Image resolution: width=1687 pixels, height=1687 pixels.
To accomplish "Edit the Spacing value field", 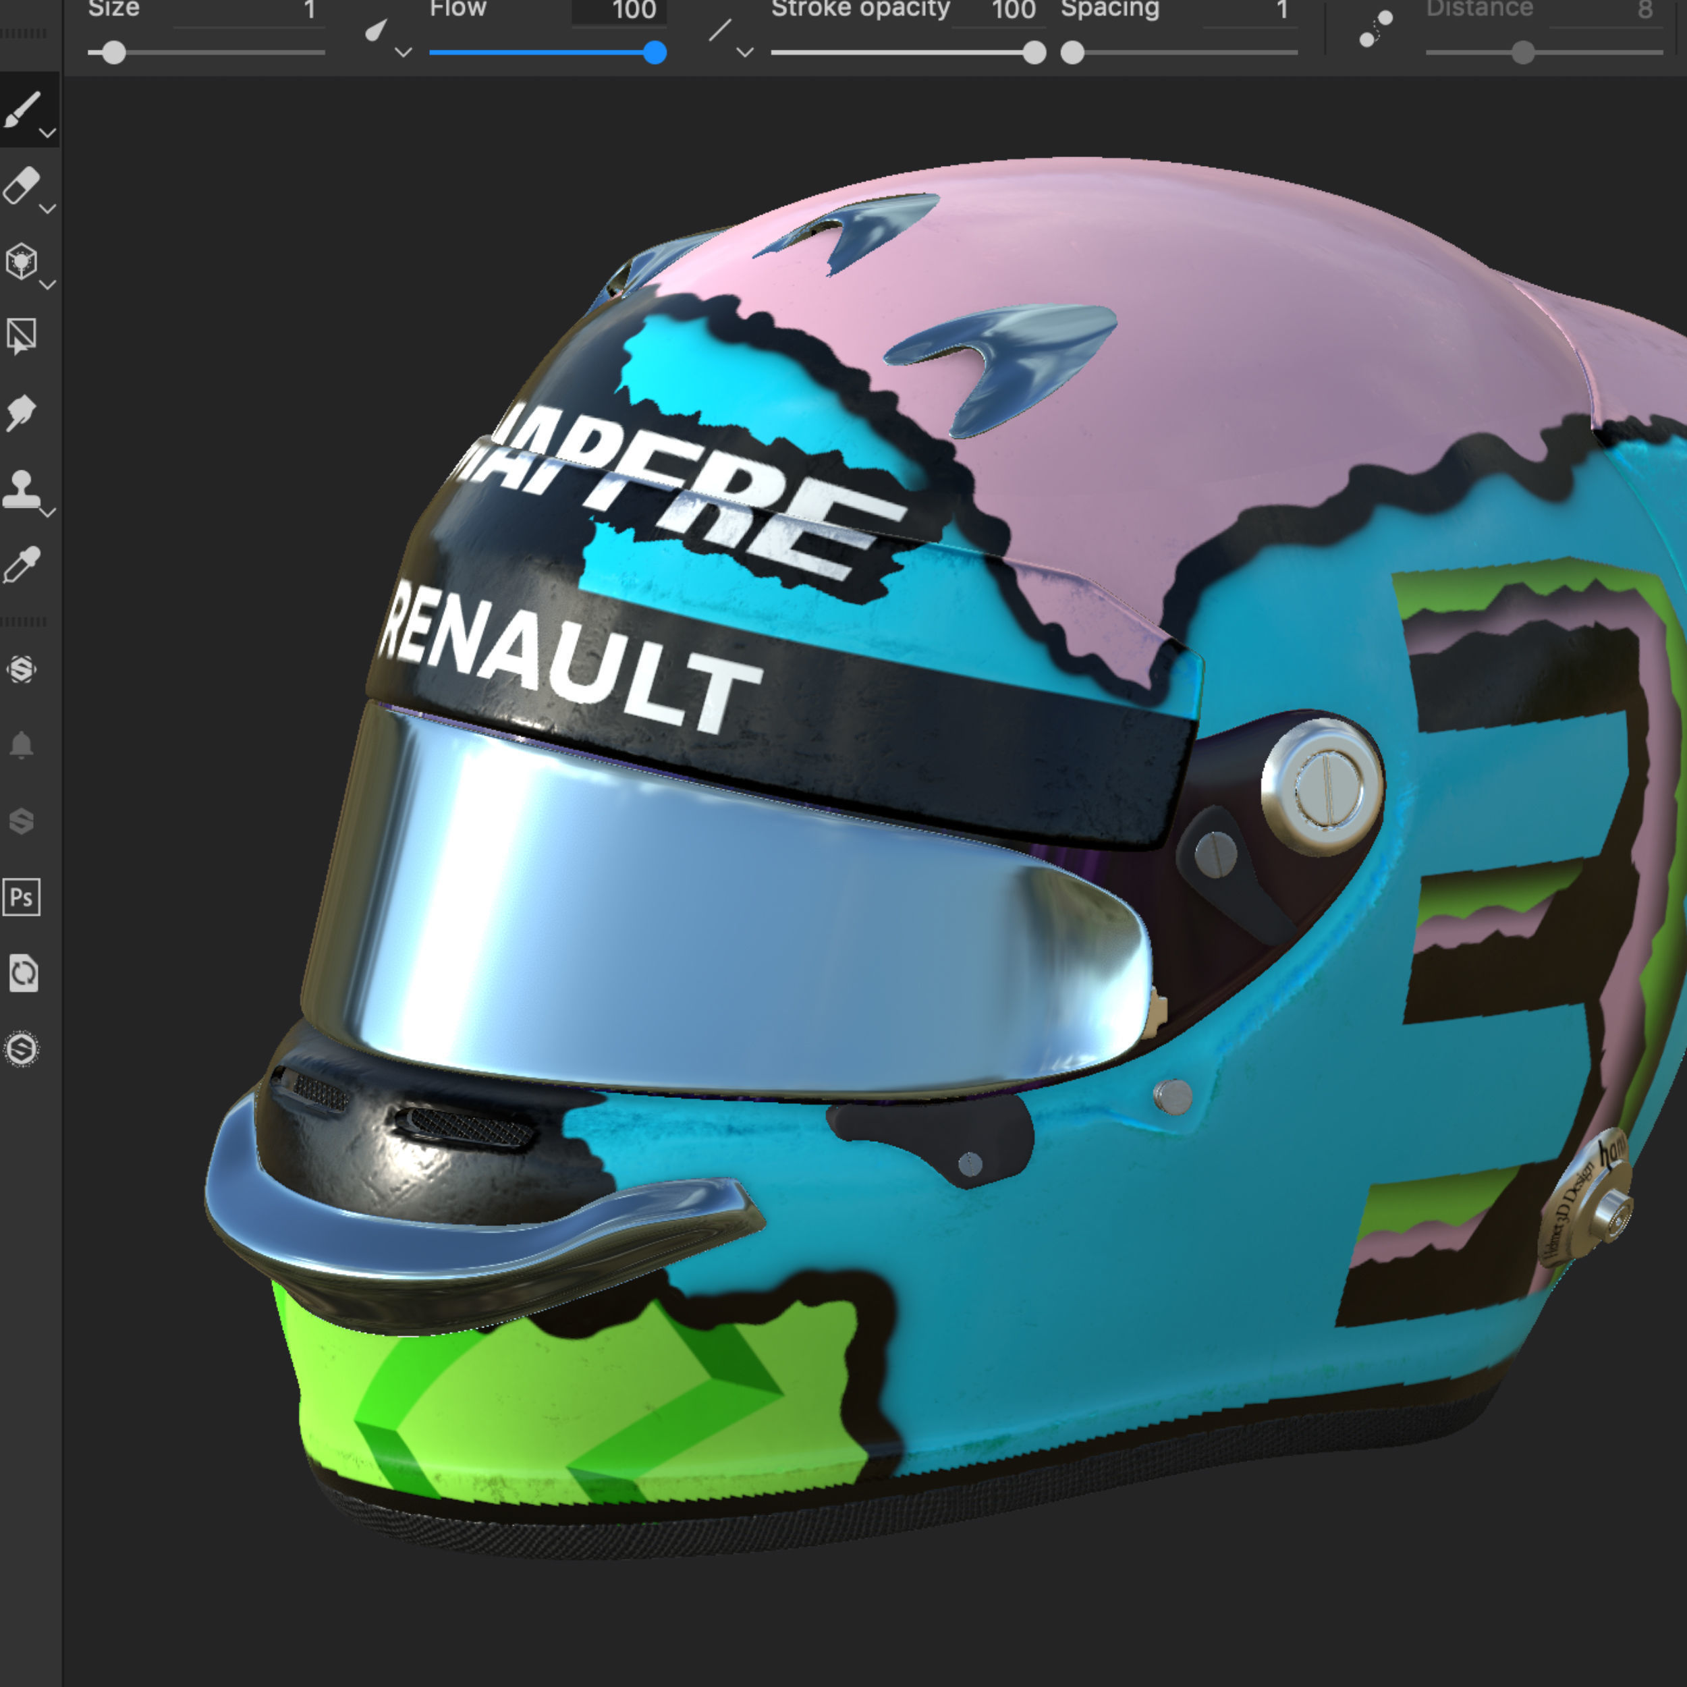I will tap(1250, 12).
